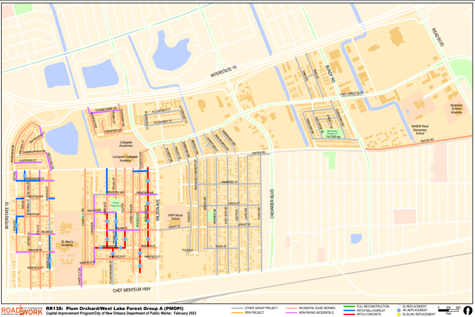
Task: Click the LEEDS ST street label
Action: pyautogui.click(x=234, y=203)
